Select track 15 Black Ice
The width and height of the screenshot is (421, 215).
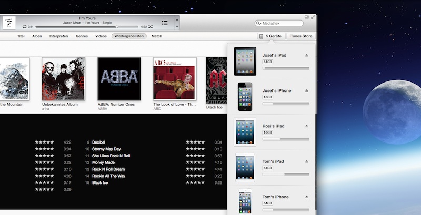[100, 182]
